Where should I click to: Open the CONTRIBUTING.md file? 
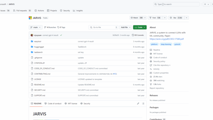[x=42, y=74]
